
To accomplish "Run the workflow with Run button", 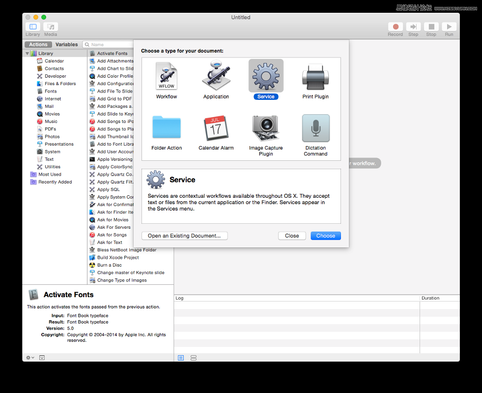I will (x=449, y=27).
